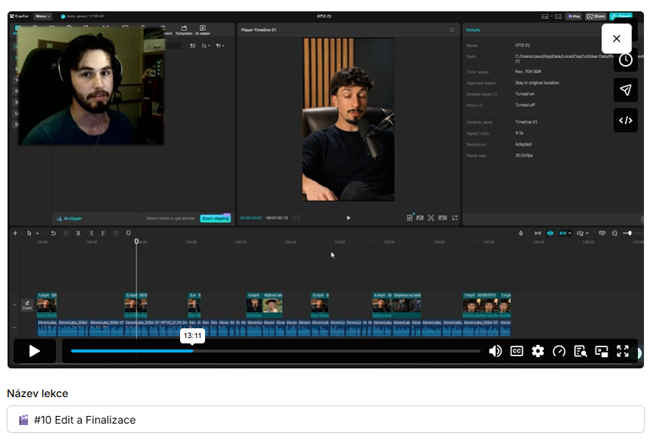The width and height of the screenshot is (653, 441).
Task: Switch the lesson video to fullscreen
Action: (623, 351)
